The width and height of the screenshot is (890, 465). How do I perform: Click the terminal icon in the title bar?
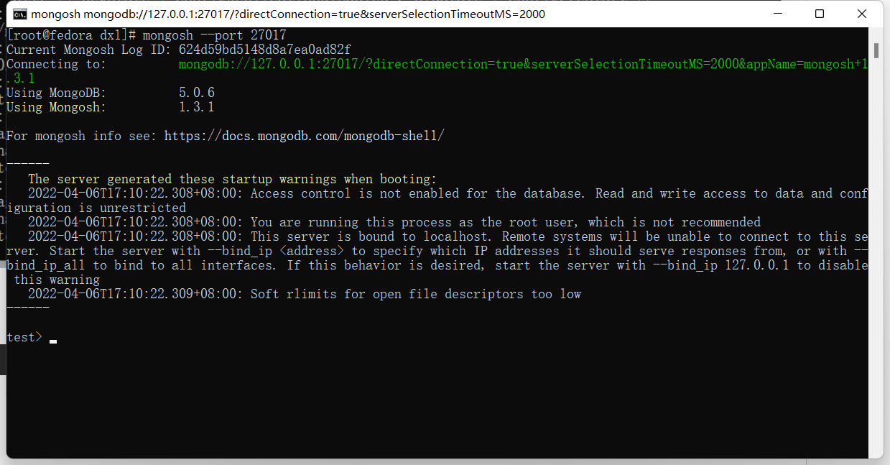(x=20, y=14)
